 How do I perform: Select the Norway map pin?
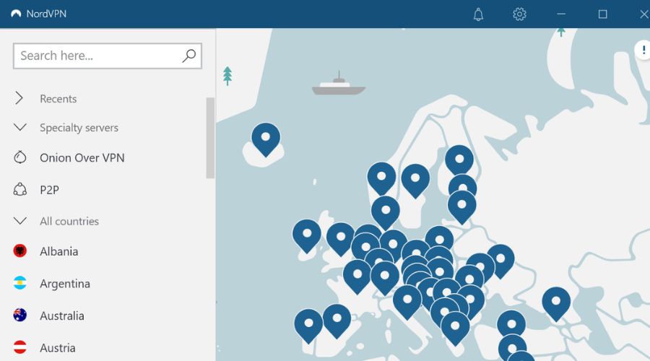tap(381, 178)
